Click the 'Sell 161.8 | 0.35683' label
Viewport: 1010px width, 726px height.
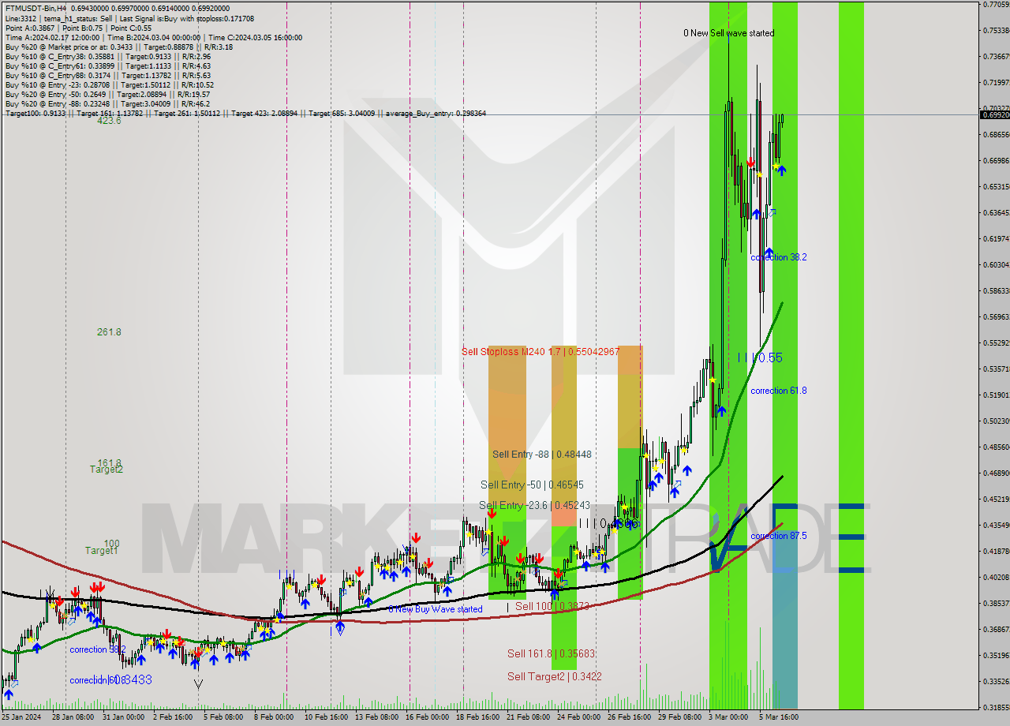pos(551,653)
